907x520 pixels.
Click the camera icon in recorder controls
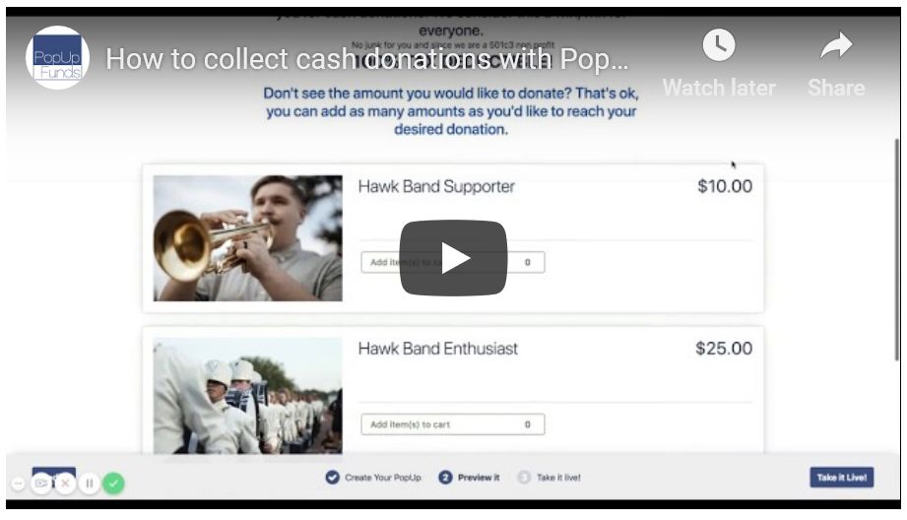41,483
